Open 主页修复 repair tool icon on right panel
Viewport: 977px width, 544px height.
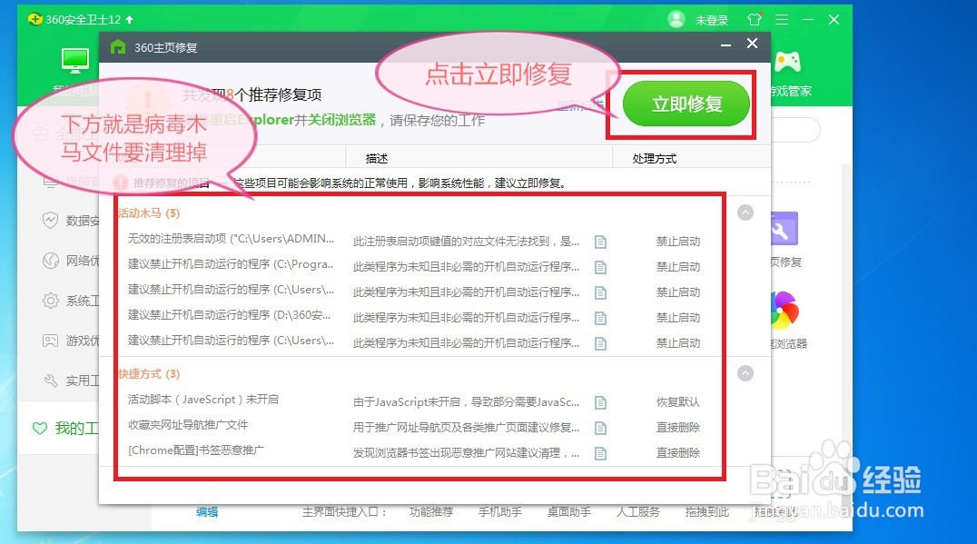pyautogui.click(x=783, y=229)
